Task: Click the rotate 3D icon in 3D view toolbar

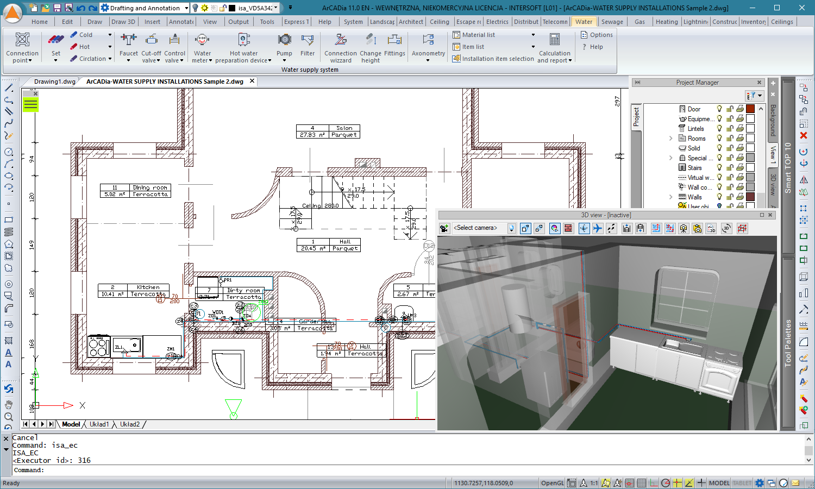Action: click(x=727, y=228)
